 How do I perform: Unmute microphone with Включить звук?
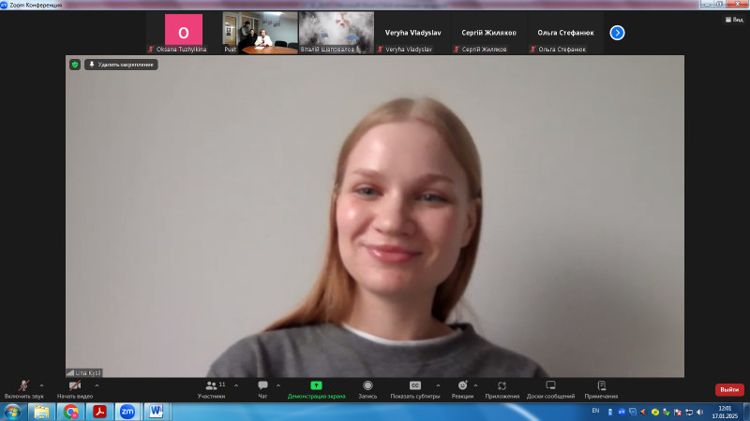23,387
